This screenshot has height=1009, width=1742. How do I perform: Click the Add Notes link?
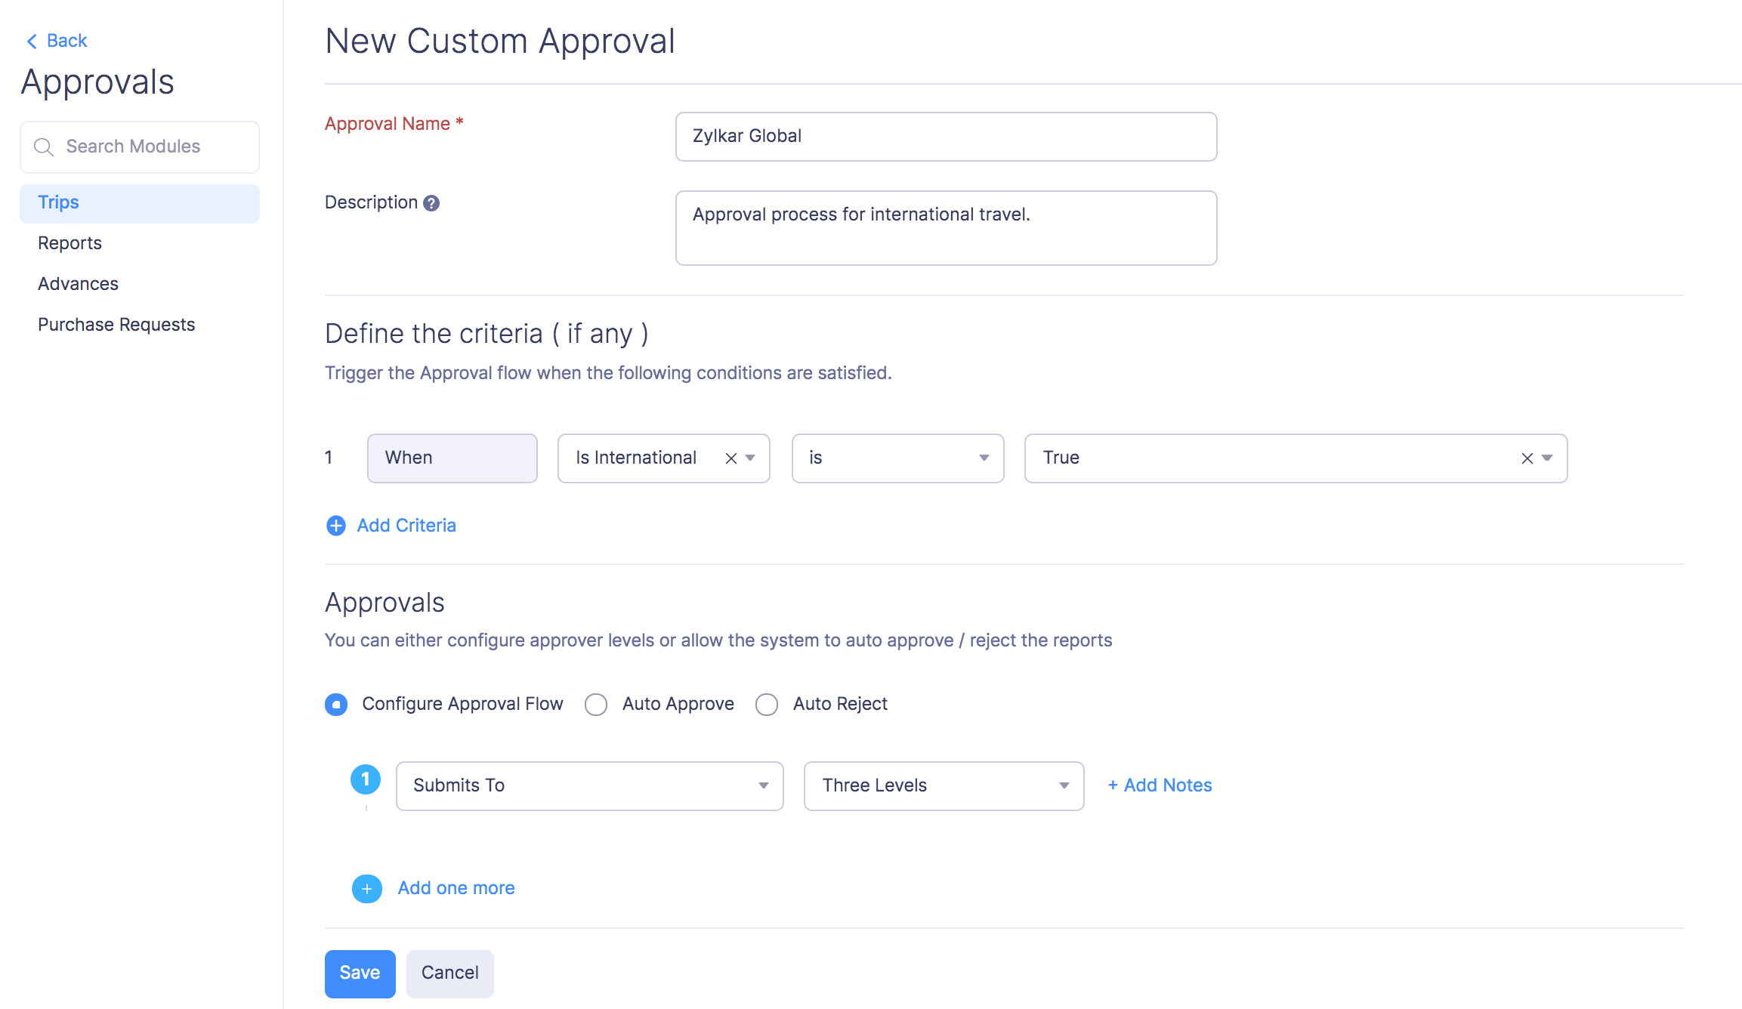click(1160, 785)
